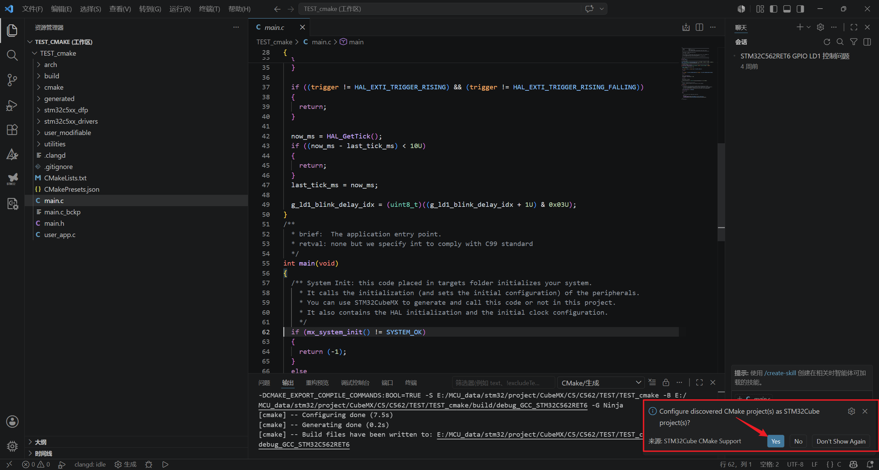Viewport: 879px width, 470px height.
Task: Expand the stm32c5xx_drivers folder
Action: pyautogui.click(x=71, y=121)
